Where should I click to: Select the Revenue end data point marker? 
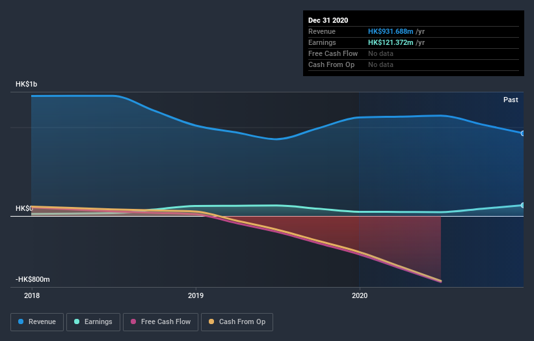523,133
